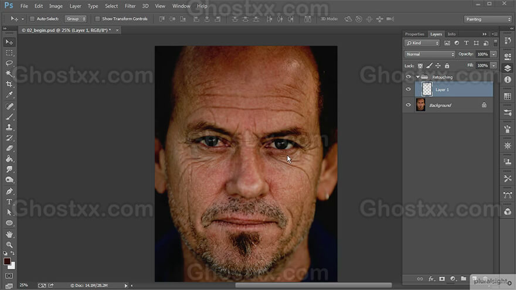Change screen mode icon at toolbox bottom
This screenshot has width=516, height=290.
tap(9, 286)
